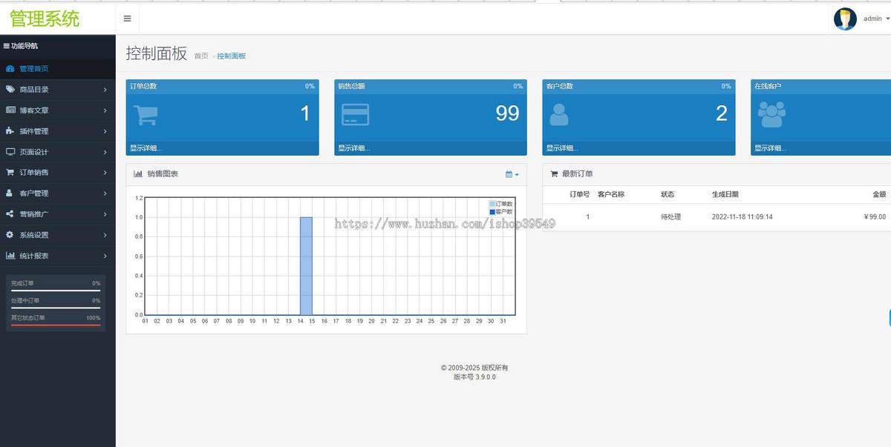Click credit card icon on 销售总额 card
Viewport: 891px width, 447px height.
[x=355, y=114]
